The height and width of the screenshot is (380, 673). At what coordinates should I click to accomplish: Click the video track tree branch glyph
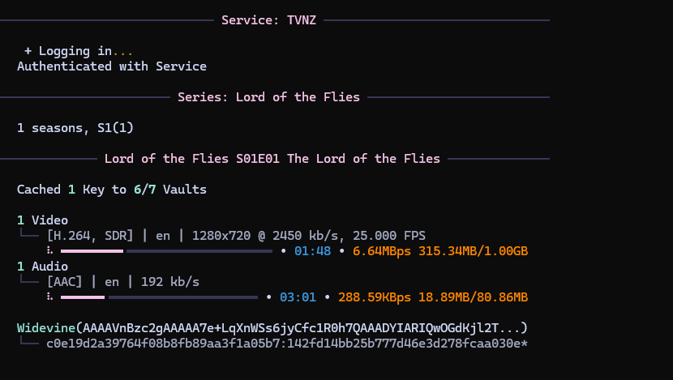[28, 234]
